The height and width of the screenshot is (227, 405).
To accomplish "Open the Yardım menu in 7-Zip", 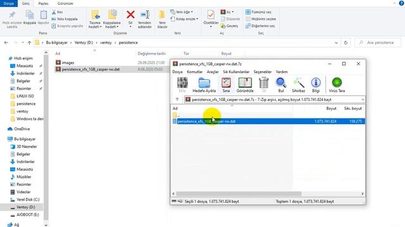I will point(282,72).
